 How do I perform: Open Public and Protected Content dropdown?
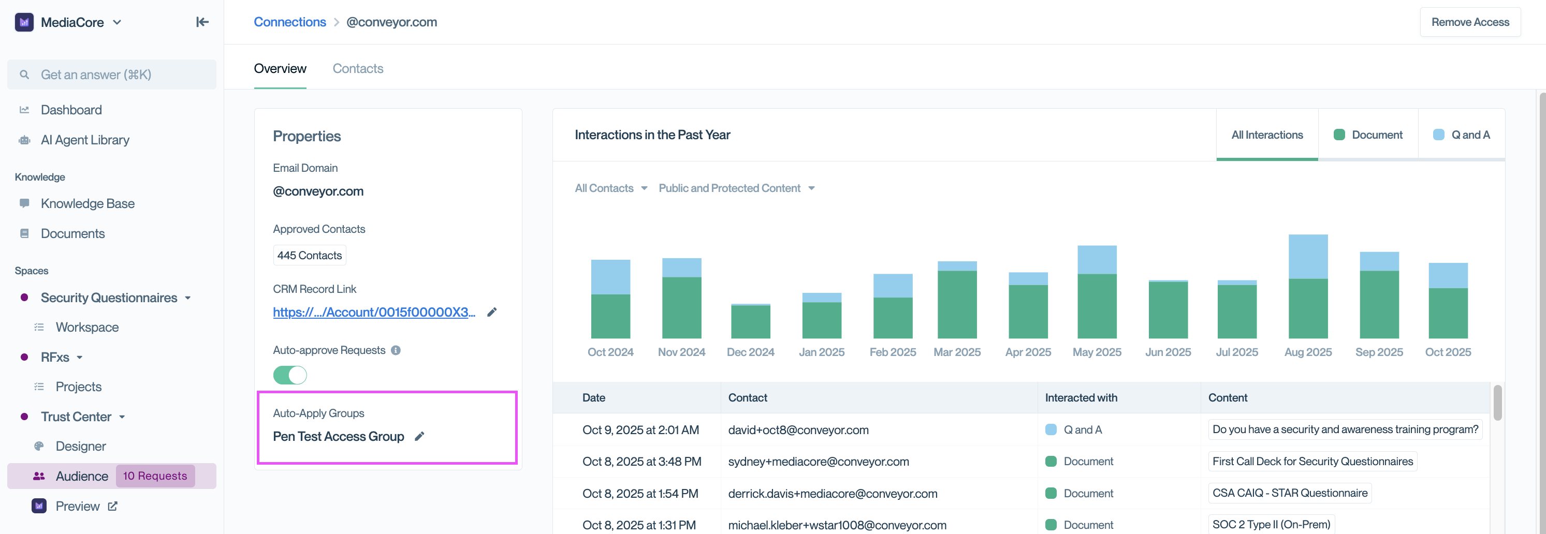pyautogui.click(x=736, y=188)
